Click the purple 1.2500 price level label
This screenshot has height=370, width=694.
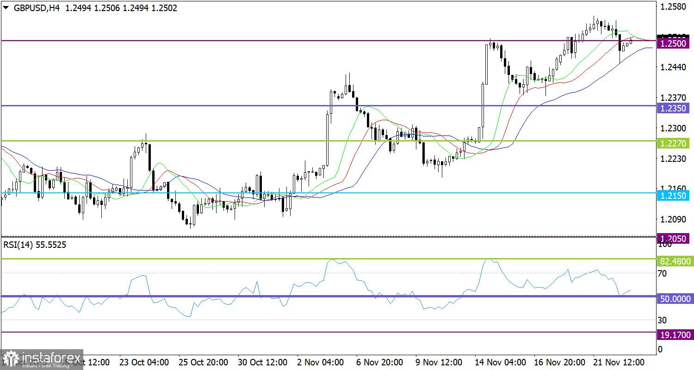(674, 44)
